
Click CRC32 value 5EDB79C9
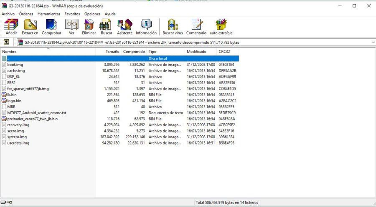pyautogui.click(x=227, y=113)
